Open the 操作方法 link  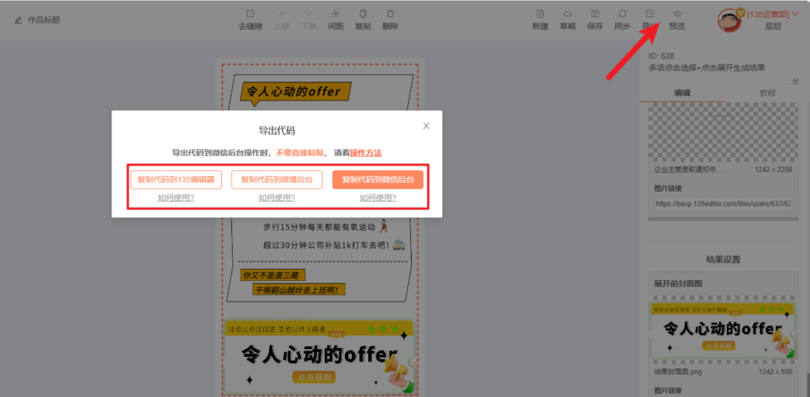tap(366, 153)
